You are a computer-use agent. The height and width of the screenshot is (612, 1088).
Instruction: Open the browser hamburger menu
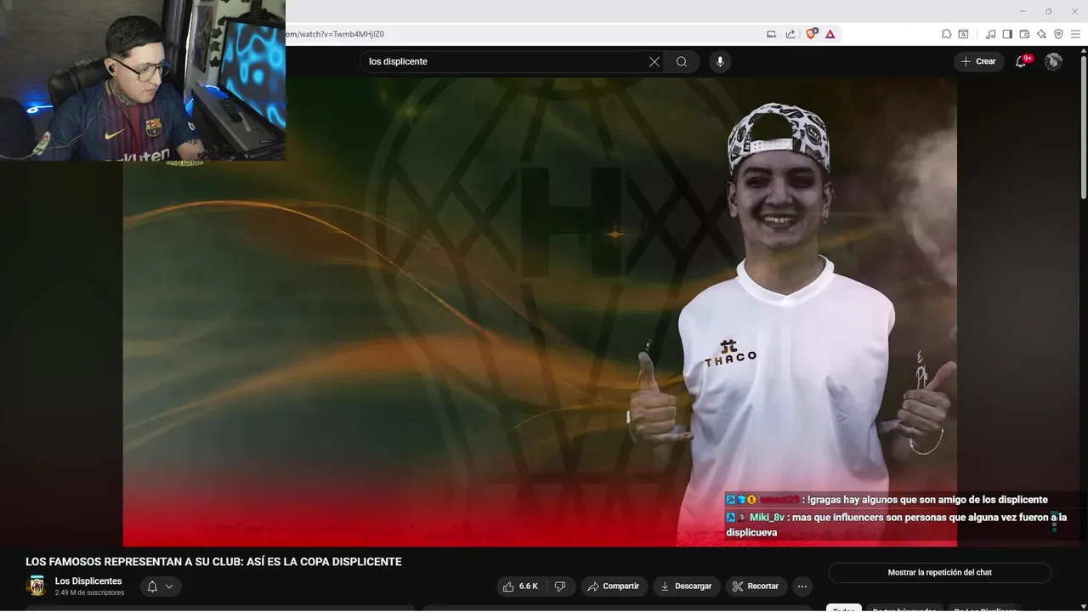tap(1075, 34)
